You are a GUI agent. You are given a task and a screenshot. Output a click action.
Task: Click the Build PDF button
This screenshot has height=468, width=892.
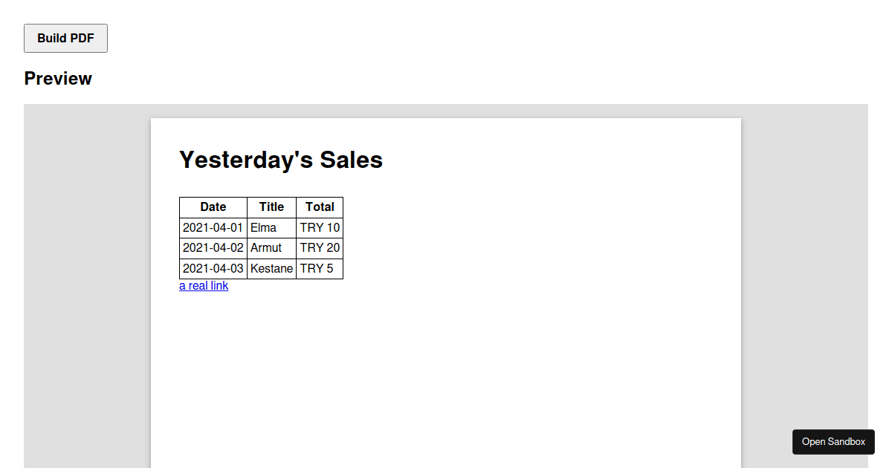click(x=65, y=39)
